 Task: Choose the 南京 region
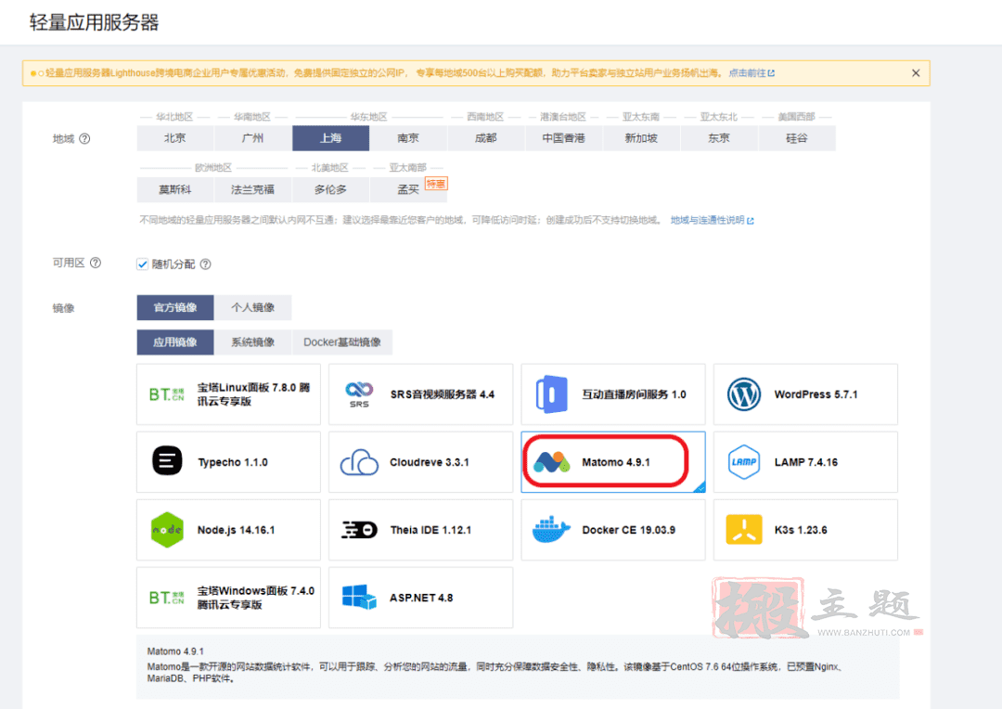[408, 138]
